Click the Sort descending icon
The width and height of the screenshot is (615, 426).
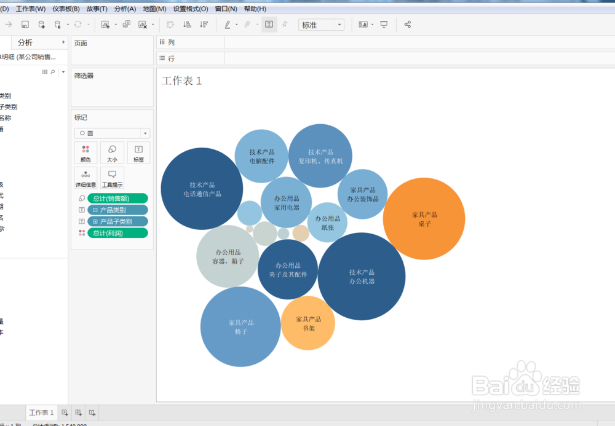pyautogui.click(x=204, y=25)
